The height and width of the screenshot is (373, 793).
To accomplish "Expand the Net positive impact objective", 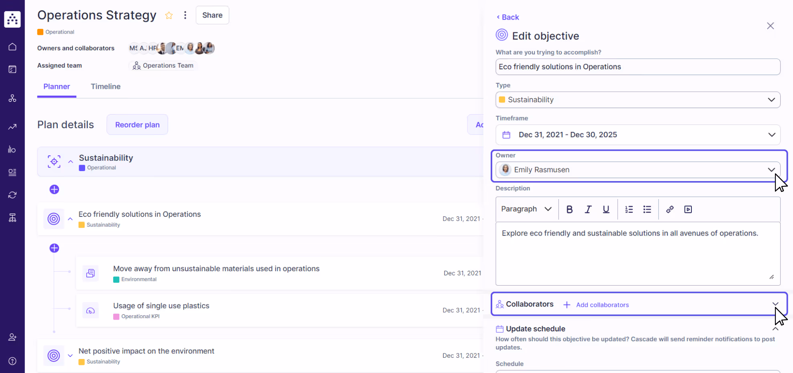I will click(70, 355).
